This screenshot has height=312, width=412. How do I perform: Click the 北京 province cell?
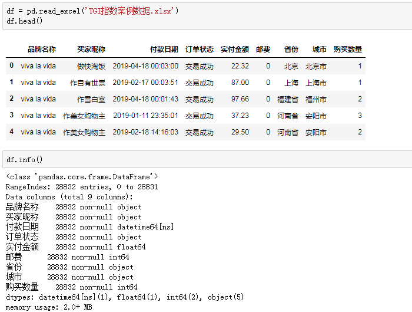pos(291,66)
